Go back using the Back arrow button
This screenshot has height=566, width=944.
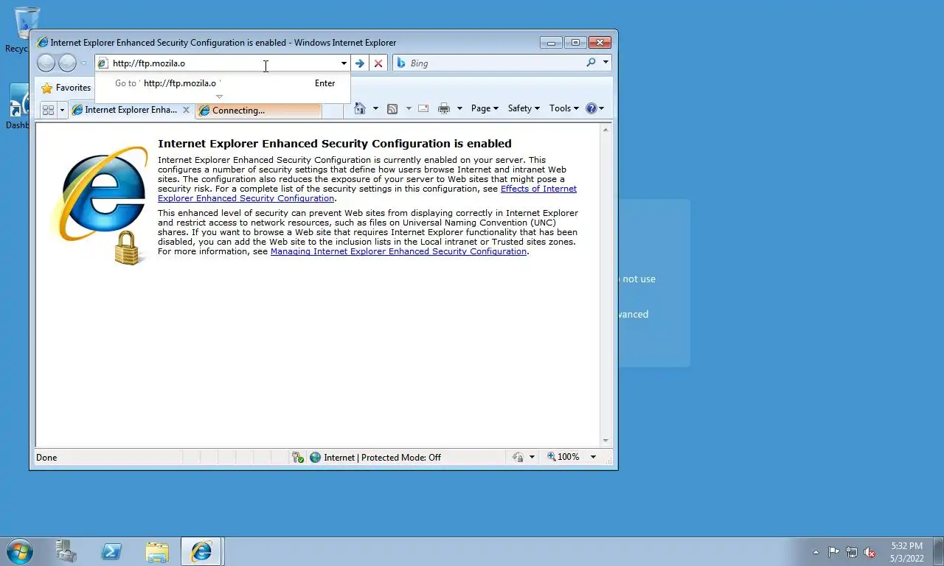(x=46, y=63)
